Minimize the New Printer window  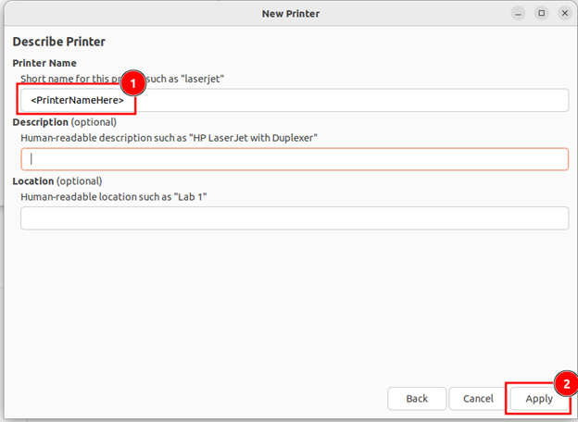click(519, 13)
